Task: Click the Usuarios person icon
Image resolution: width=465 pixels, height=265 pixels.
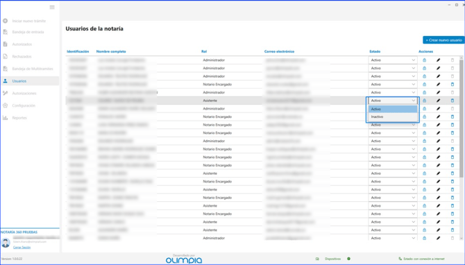Action: tap(5, 81)
